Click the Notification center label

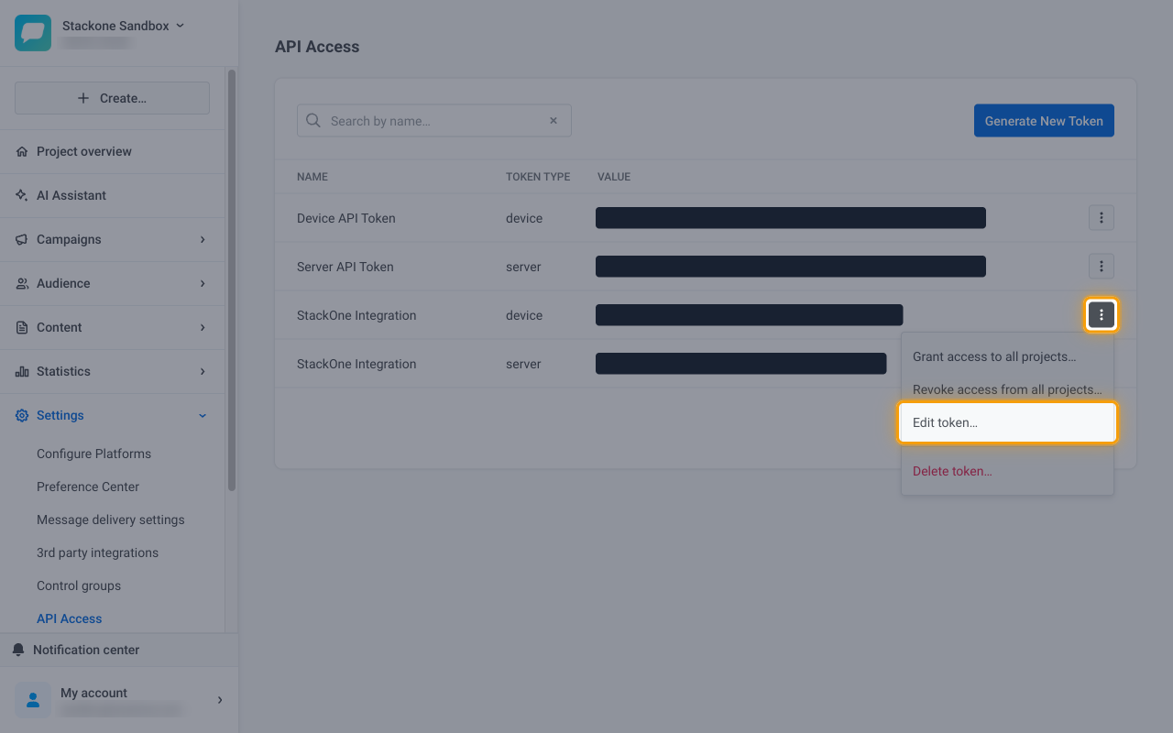click(86, 650)
